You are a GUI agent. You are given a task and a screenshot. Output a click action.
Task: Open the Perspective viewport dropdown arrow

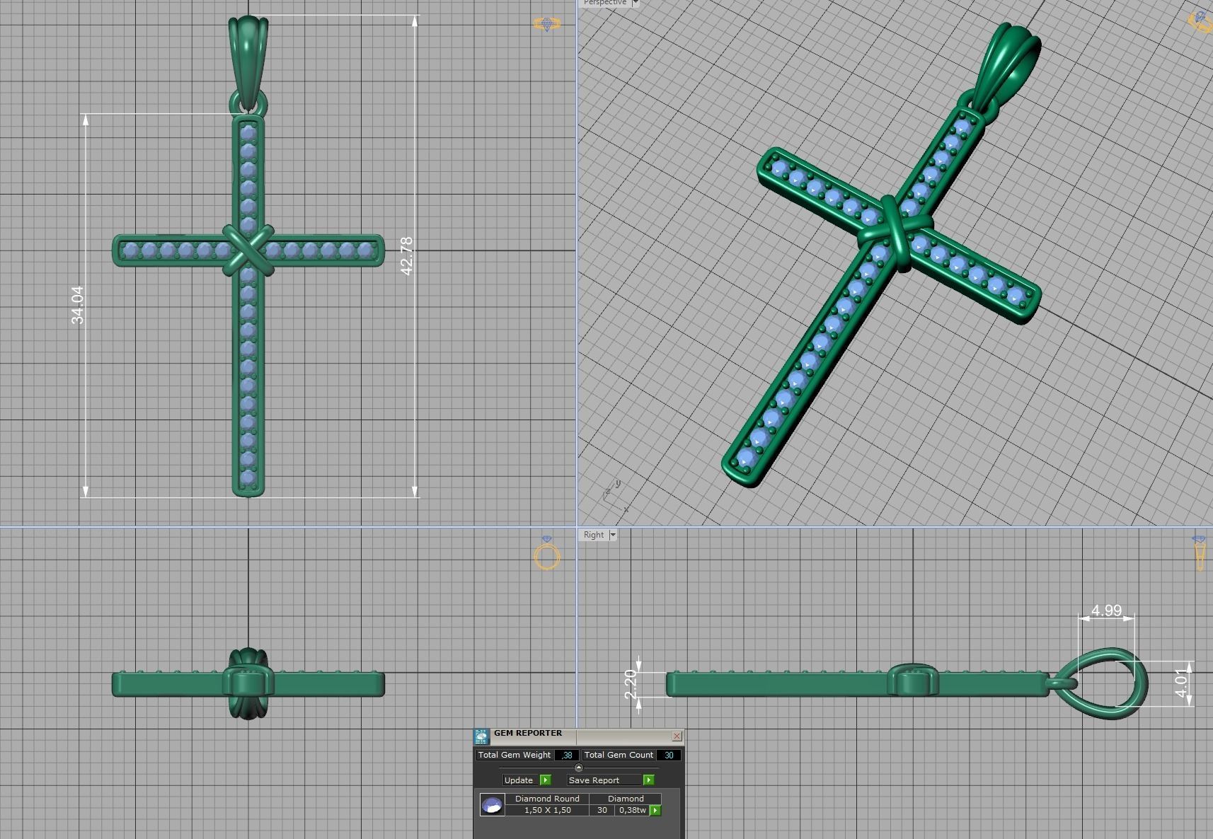[x=635, y=3]
